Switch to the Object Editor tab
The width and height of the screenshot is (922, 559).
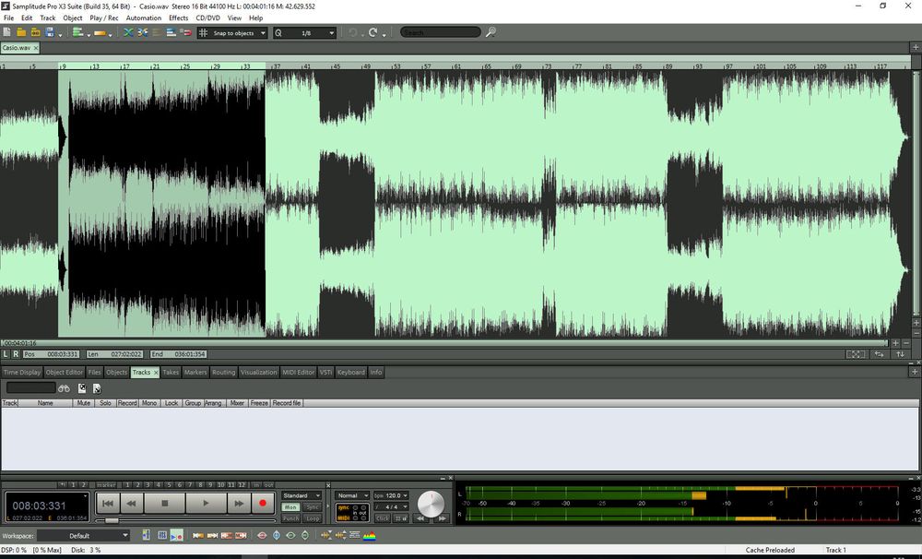click(64, 372)
